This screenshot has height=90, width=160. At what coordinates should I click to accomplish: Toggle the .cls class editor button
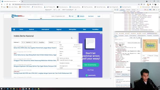134,38
